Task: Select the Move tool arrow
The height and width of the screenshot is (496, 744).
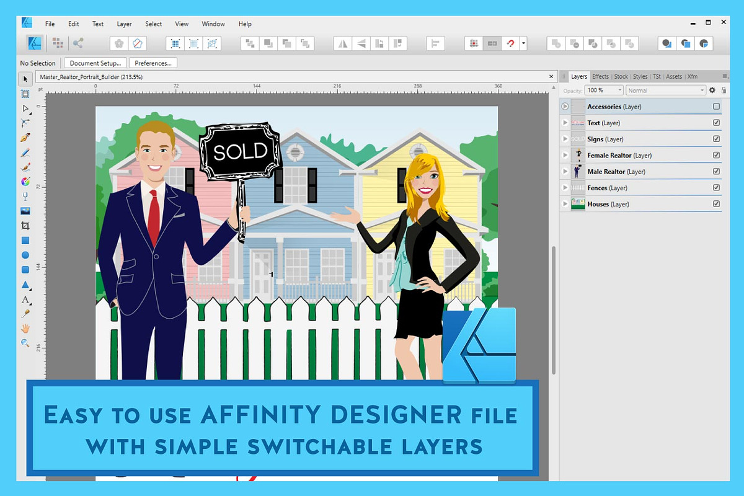Action: point(25,79)
